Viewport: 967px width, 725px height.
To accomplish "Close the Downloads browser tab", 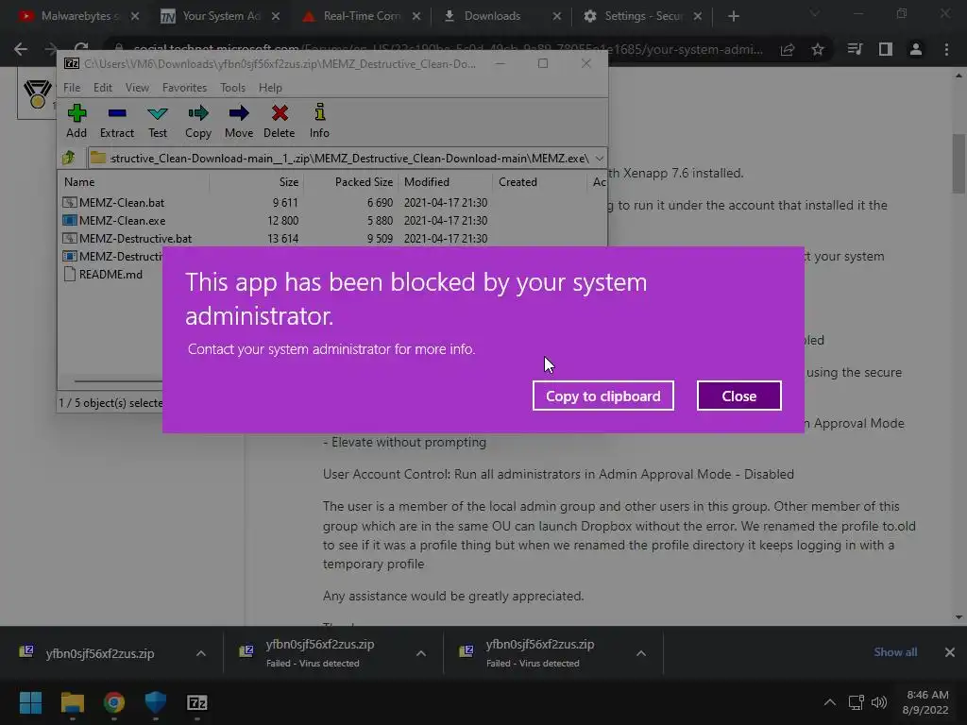I will pyautogui.click(x=557, y=16).
